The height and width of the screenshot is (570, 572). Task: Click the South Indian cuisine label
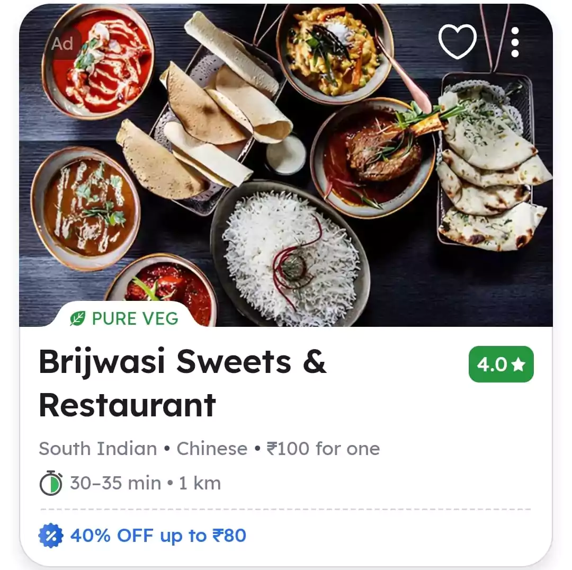[98, 449]
